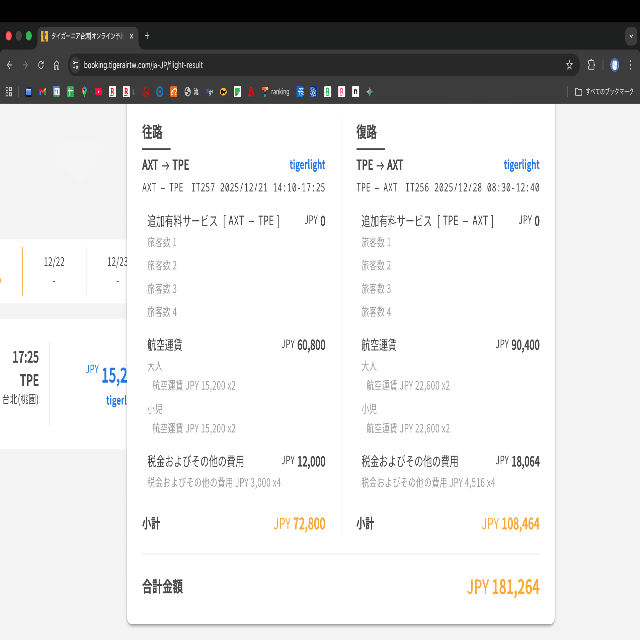640x640 pixels.
Task: Click 旅客数 1 under the outbound column
Action: [162, 242]
